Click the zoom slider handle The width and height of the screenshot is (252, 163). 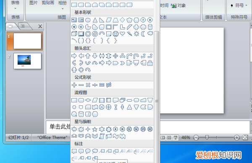(207, 137)
